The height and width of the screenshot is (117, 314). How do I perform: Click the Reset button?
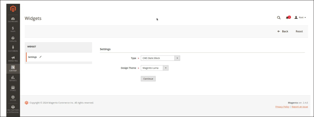pyautogui.click(x=299, y=31)
